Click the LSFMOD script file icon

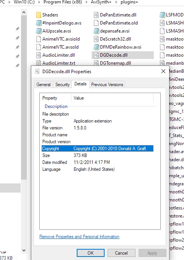162,15
